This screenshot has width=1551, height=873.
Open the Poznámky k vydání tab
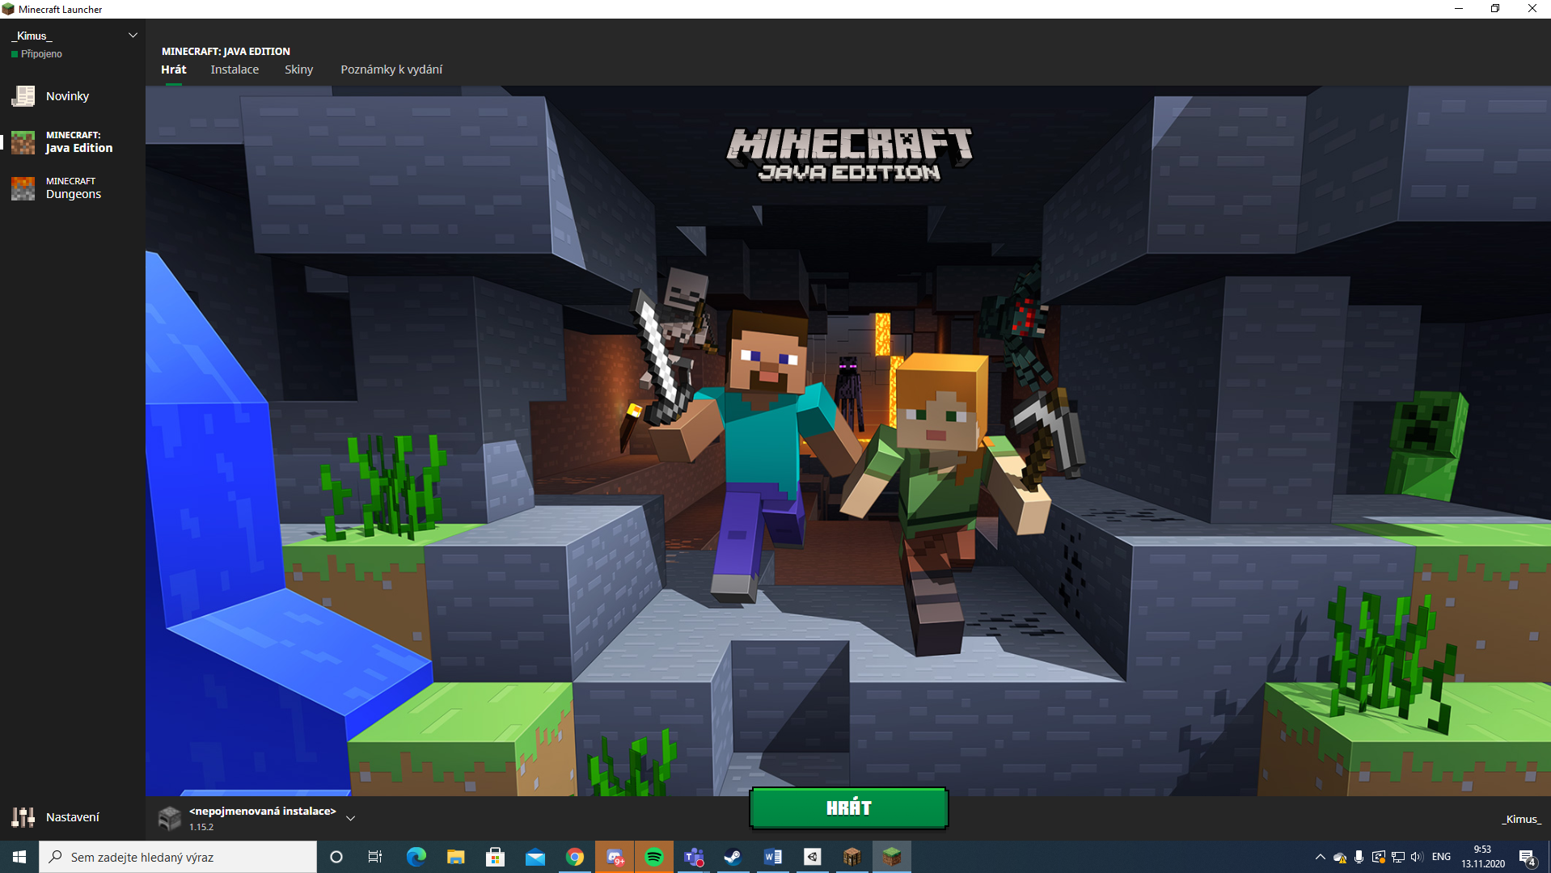(x=391, y=70)
